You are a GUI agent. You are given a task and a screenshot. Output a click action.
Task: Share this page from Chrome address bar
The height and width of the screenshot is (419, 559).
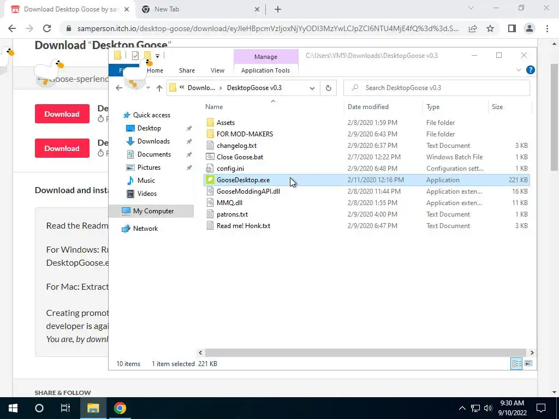[x=473, y=28]
